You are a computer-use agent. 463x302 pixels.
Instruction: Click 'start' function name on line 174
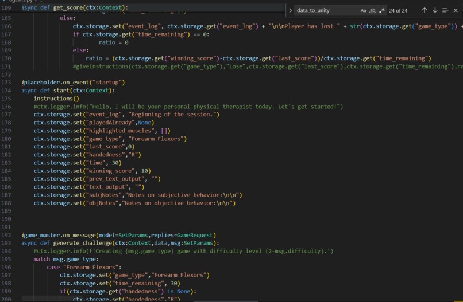tap(61, 91)
